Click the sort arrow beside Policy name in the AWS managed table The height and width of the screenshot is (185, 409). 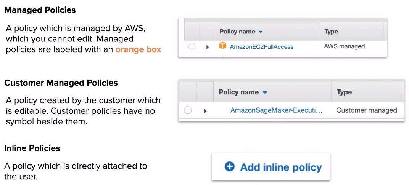point(260,32)
